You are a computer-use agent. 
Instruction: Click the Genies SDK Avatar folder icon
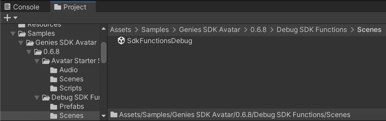coord(30,43)
